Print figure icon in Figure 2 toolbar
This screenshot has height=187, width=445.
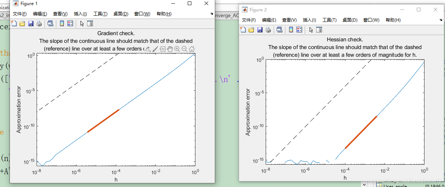(x=268, y=30)
